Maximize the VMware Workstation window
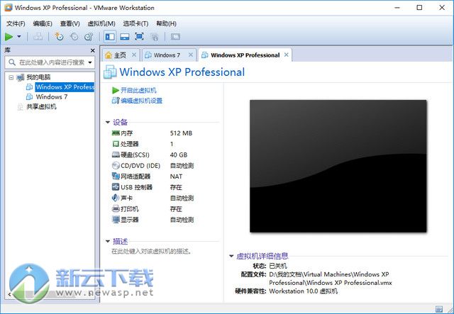The height and width of the screenshot is (314, 454). [x=419, y=8]
